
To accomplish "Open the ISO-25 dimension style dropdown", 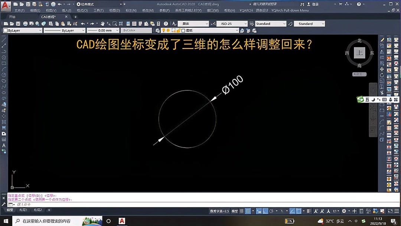I will [232, 23].
